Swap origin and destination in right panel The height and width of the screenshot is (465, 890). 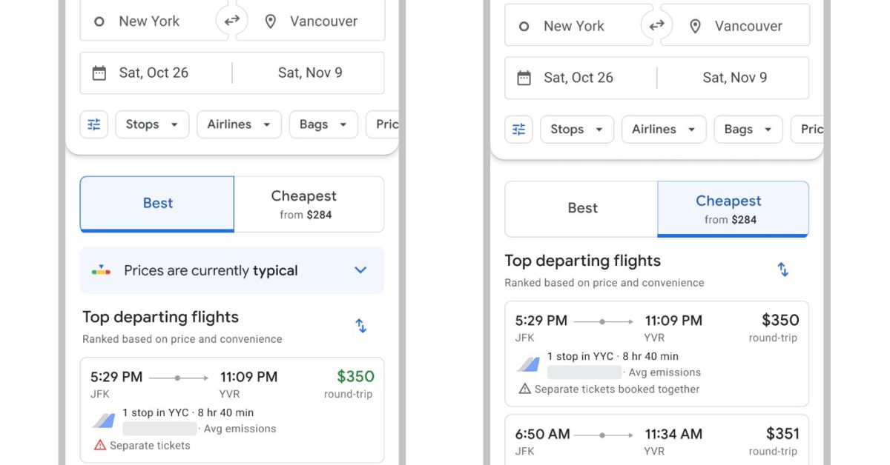point(656,26)
